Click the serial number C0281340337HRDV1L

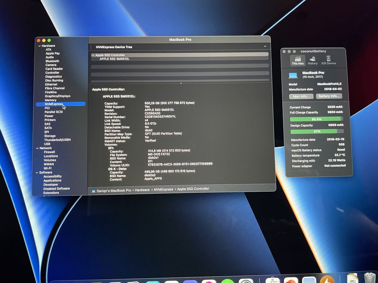[x=160, y=117]
